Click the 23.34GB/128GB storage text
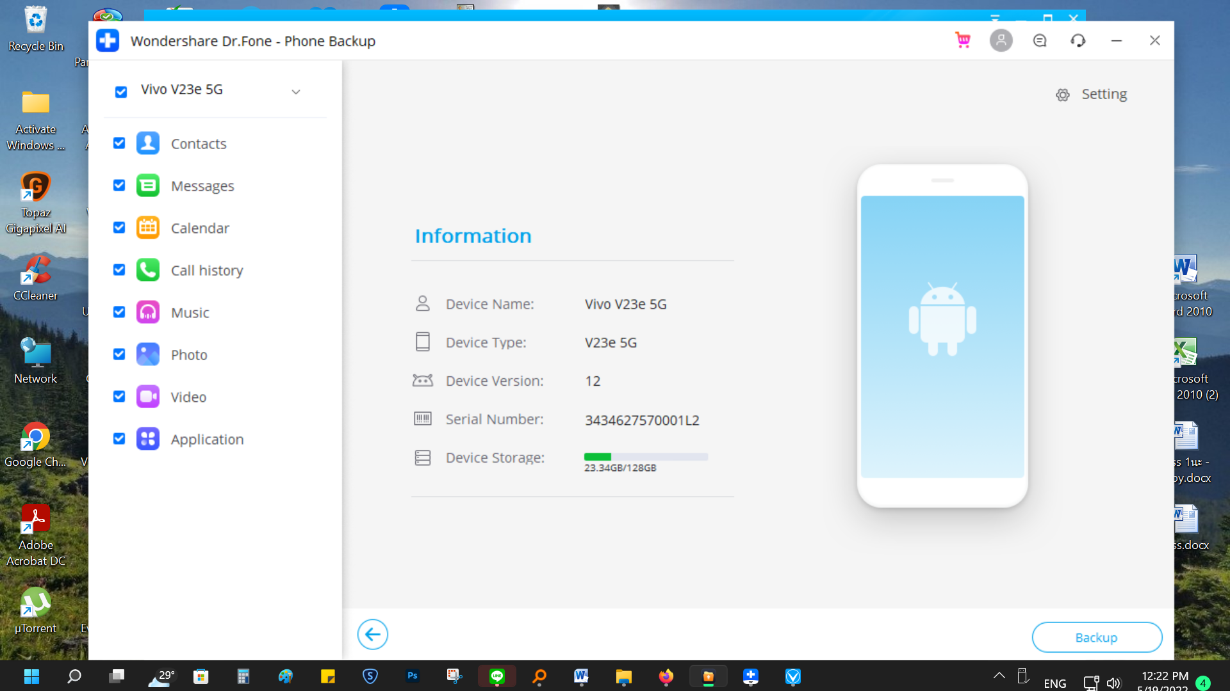The image size is (1230, 691). click(620, 468)
